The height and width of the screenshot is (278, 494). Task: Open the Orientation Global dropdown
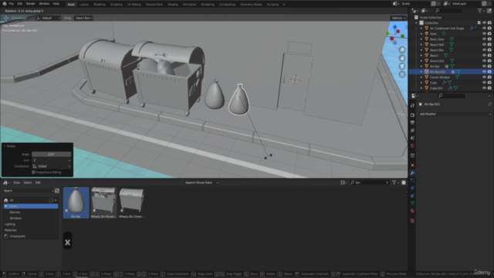(52, 167)
